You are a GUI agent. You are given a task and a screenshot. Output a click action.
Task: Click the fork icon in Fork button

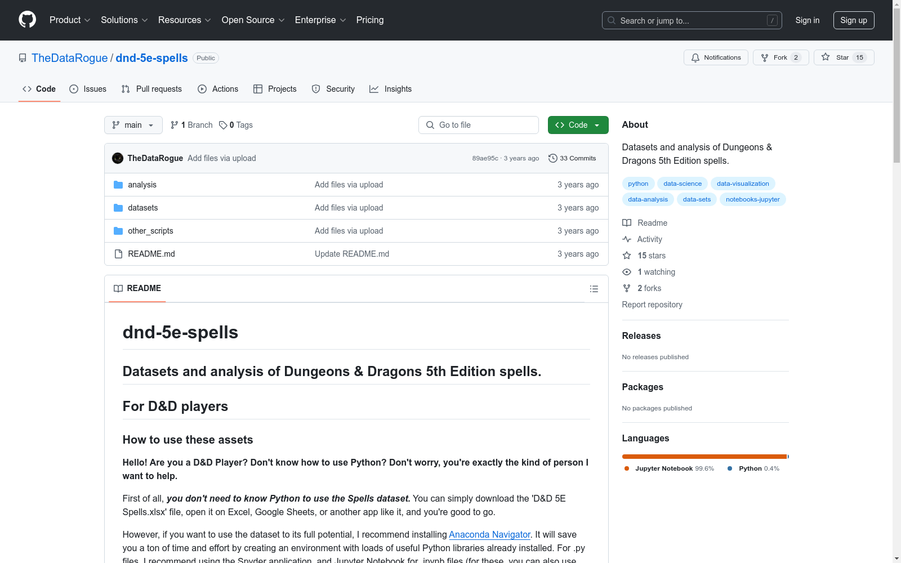765,57
